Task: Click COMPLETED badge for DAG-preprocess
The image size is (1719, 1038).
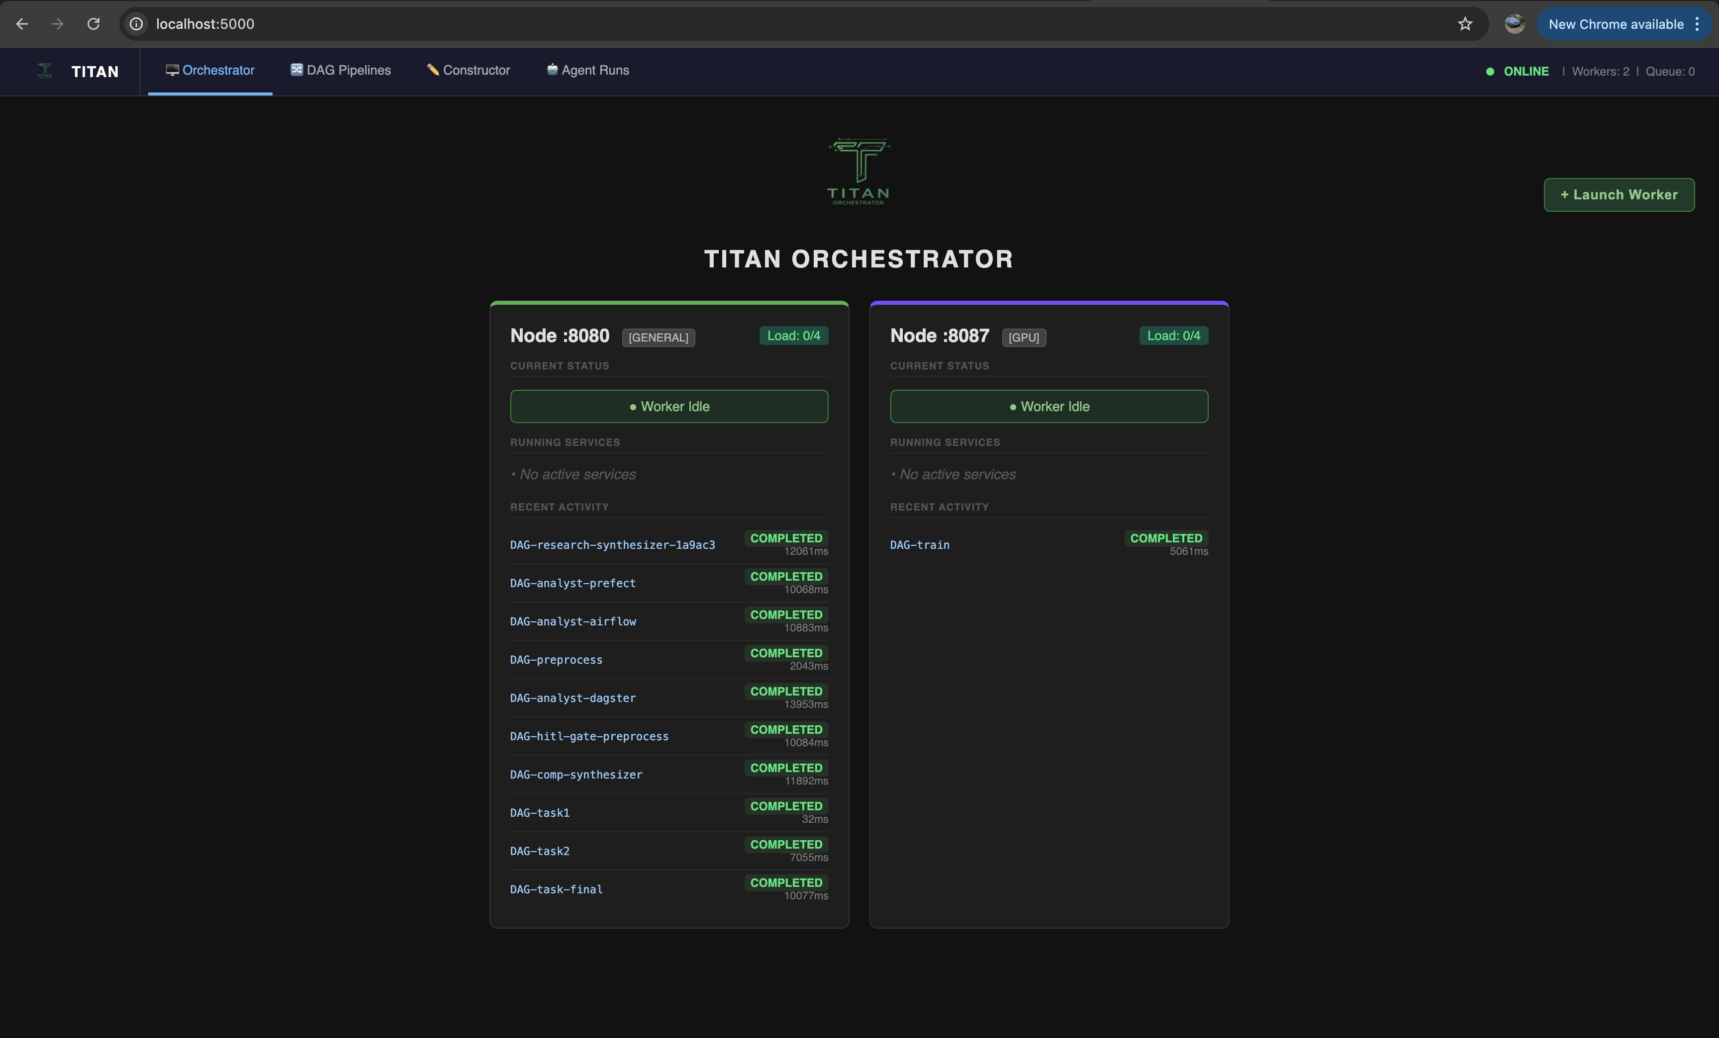Action: [786, 653]
